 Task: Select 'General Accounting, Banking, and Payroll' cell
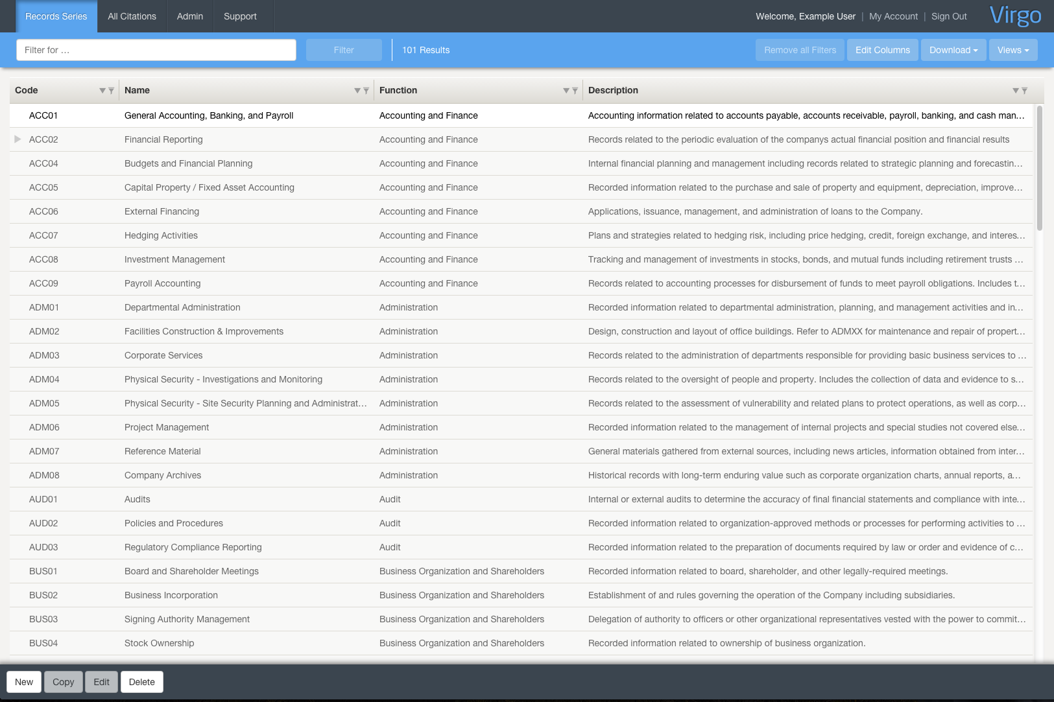pos(209,115)
